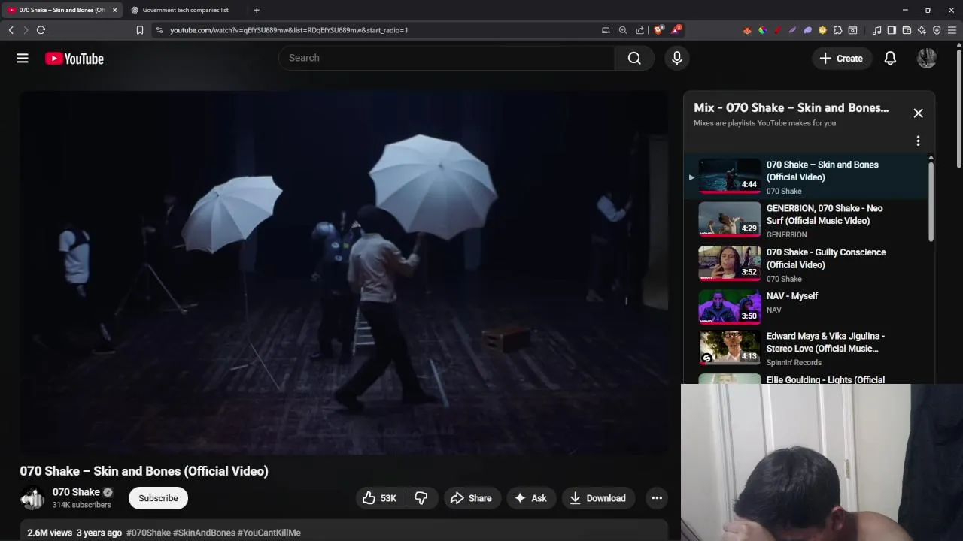Image resolution: width=963 pixels, height=541 pixels.
Task: Open the YouTube guide hamburger menu
Action: point(23,58)
